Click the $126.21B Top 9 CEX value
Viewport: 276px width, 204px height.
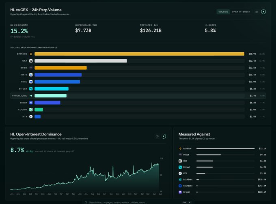click(151, 30)
